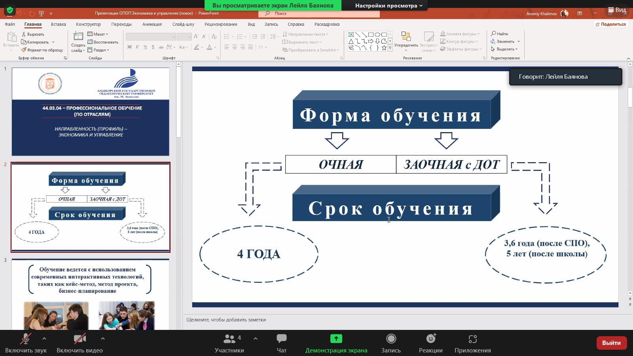The height and width of the screenshot is (356, 633).
Task: Click the Record (Запись) icon
Action: tap(391, 339)
